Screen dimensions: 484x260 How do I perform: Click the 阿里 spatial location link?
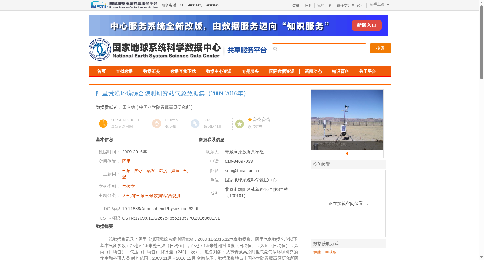(x=126, y=161)
